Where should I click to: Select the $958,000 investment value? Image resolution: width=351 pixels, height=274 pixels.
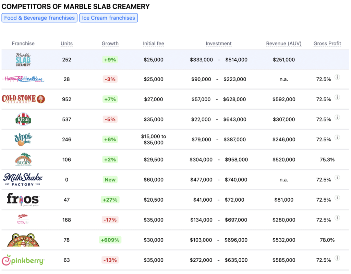click(x=237, y=160)
